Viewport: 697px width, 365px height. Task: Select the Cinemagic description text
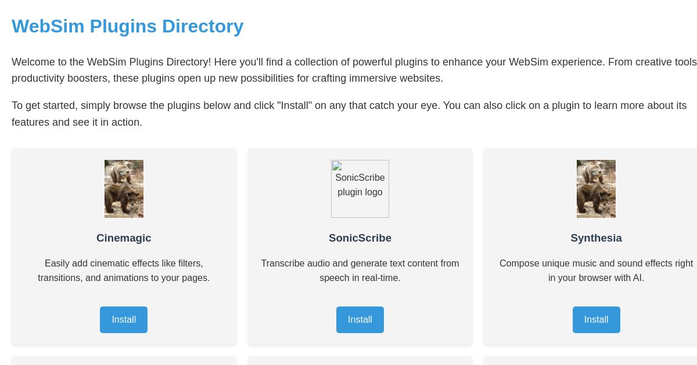point(124,271)
